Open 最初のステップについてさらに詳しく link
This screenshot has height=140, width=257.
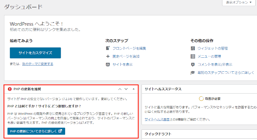[226, 72]
